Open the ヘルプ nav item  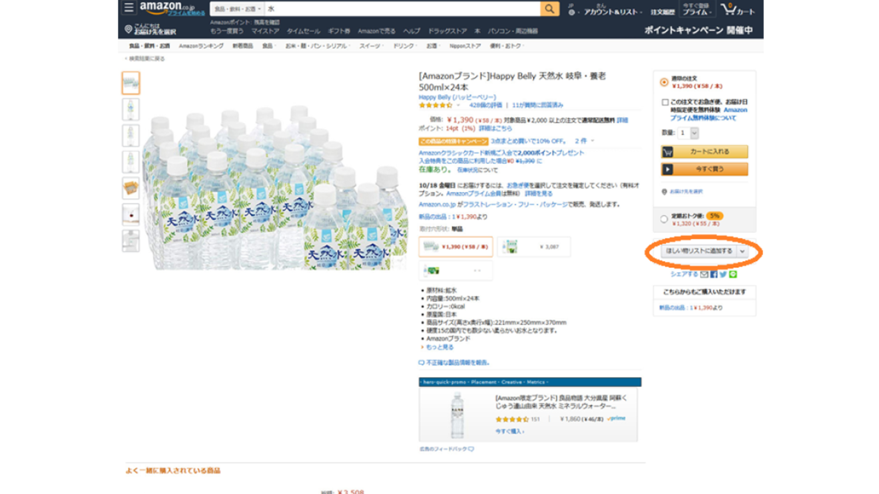412,31
